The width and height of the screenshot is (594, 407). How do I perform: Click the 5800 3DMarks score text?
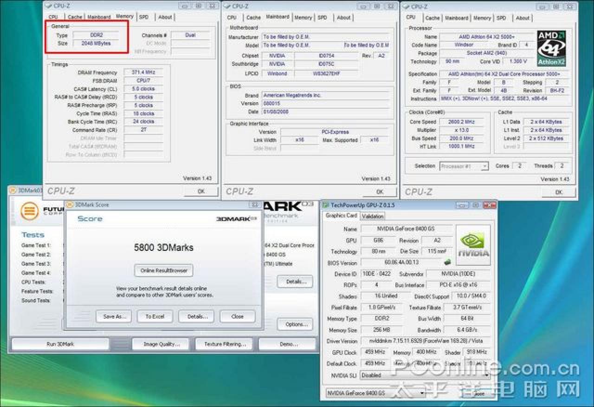coord(164,248)
